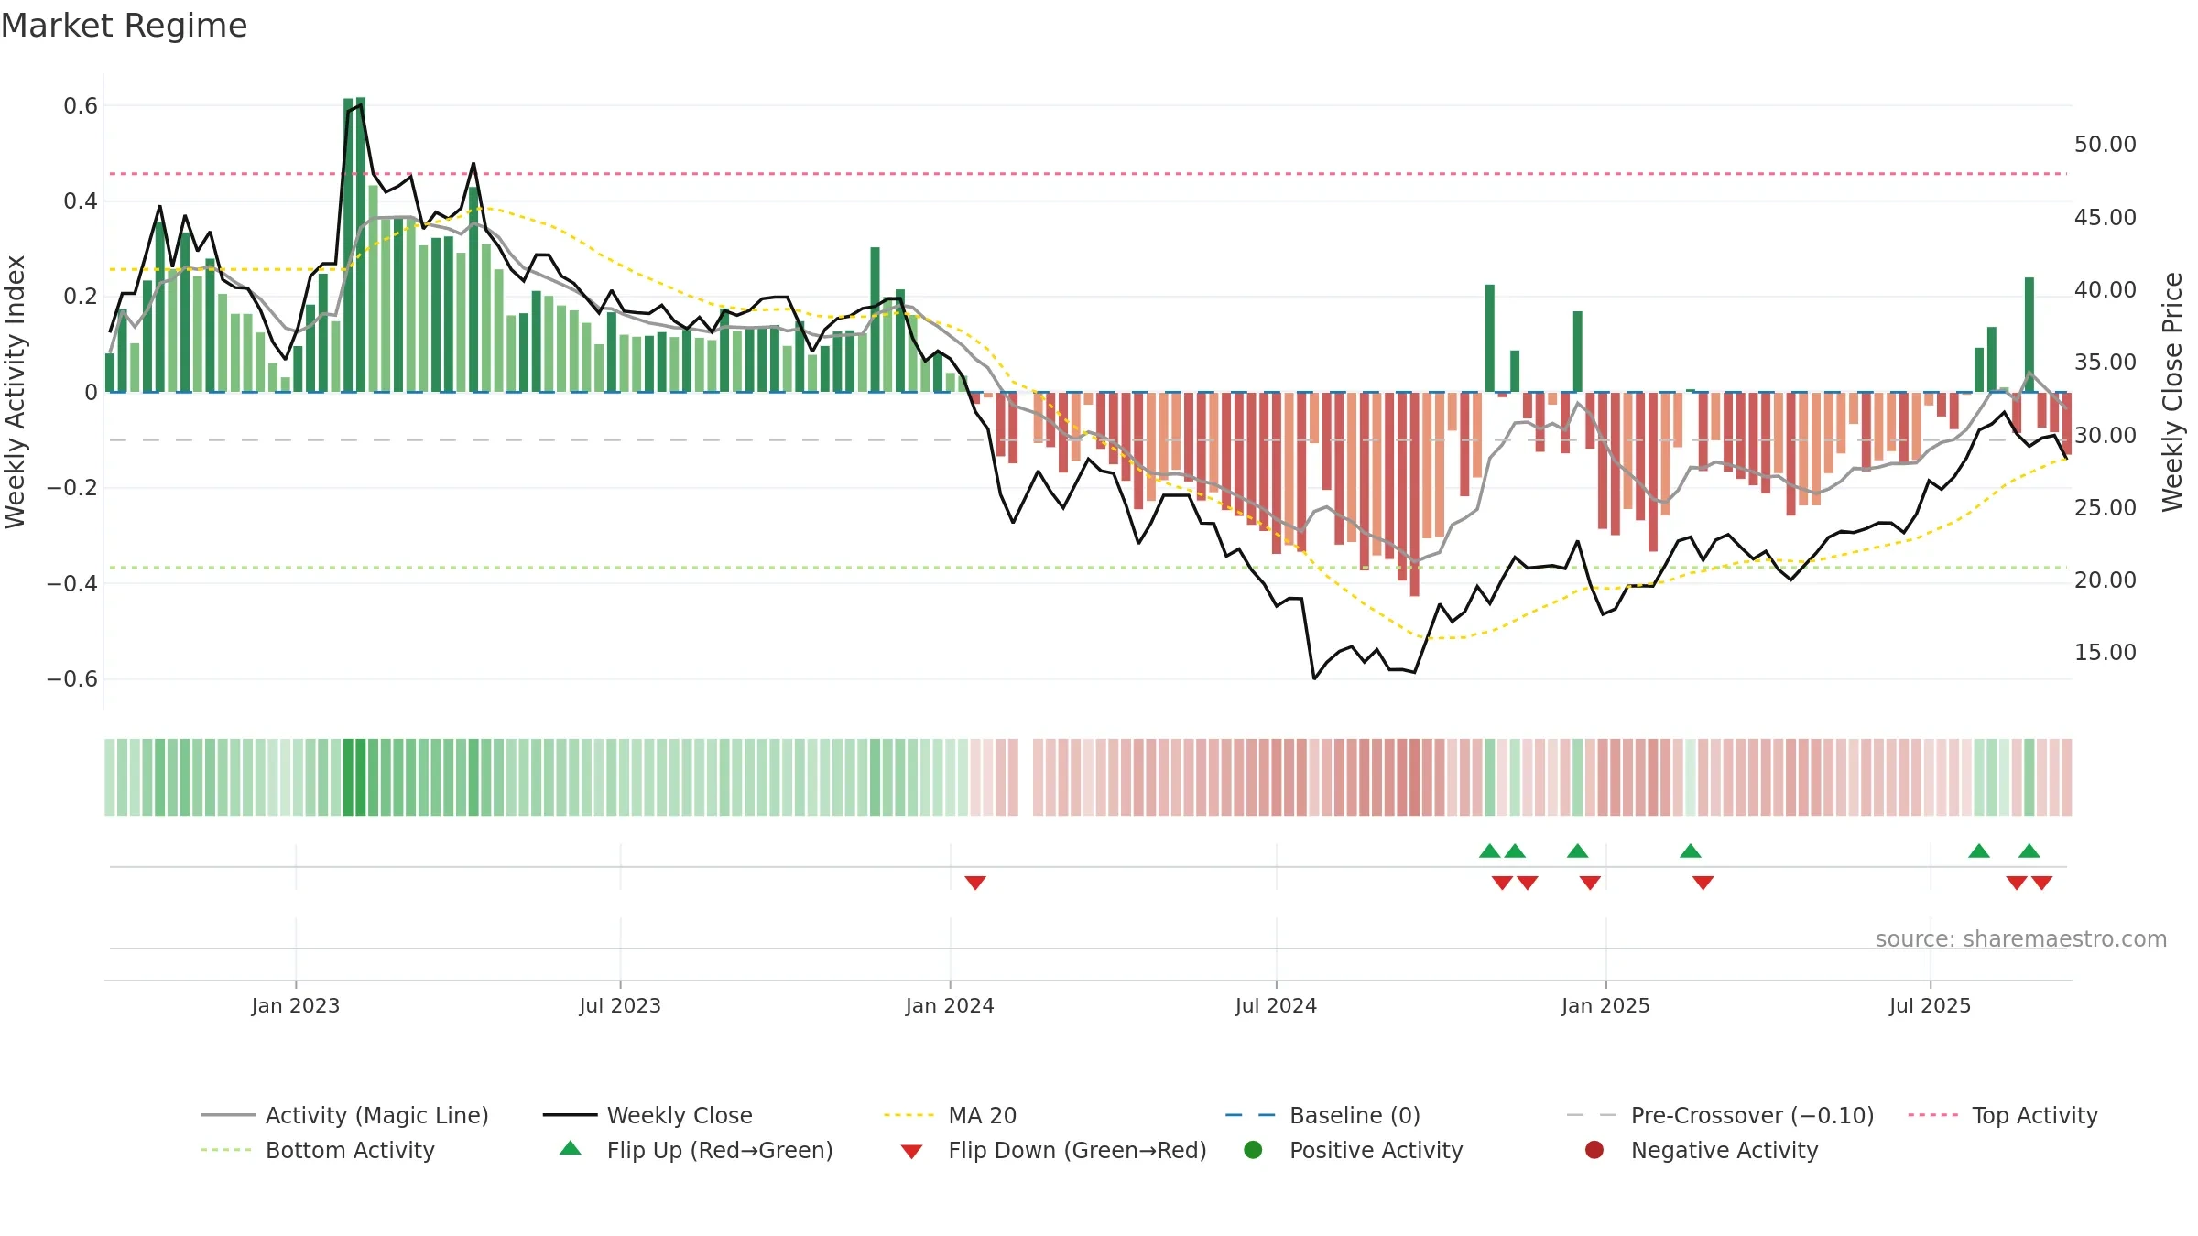Click the 40.00 price axis tick

tap(2106, 289)
